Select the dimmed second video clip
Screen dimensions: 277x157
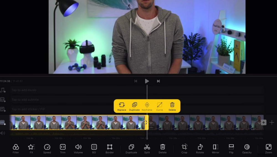206,122
